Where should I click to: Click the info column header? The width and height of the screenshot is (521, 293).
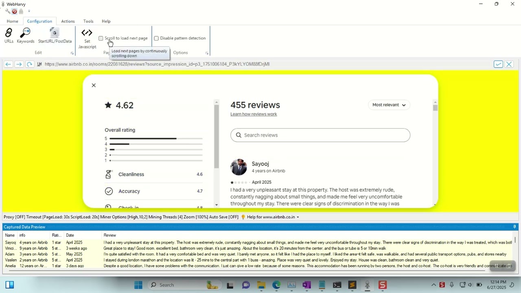34,235
